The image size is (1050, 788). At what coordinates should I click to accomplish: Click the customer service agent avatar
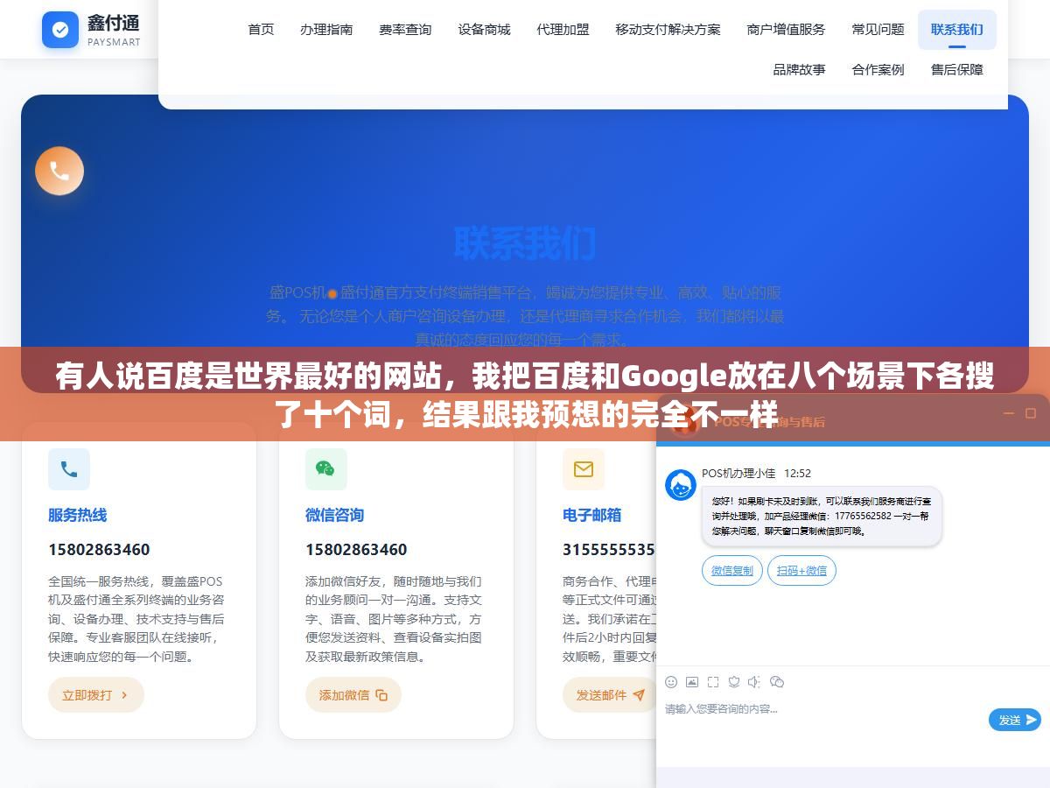click(681, 485)
